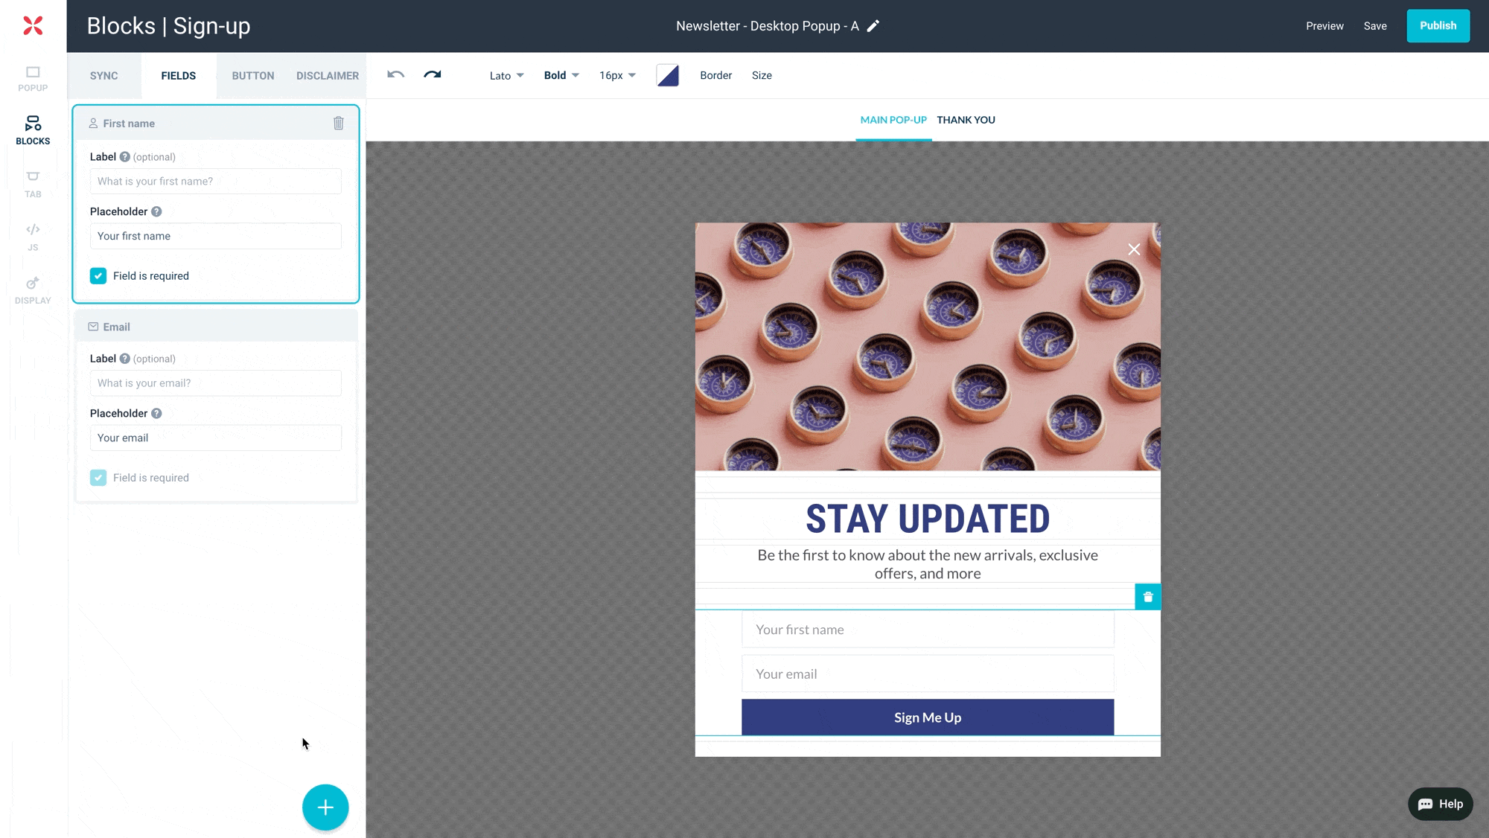Click Email Label input field
Screen dimensions: 1489x838
tap(216, 383)
